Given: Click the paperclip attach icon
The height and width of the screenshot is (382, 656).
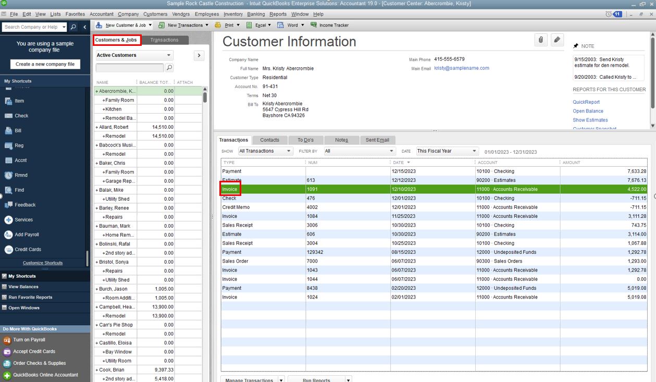Looking at the screenshot, I should pos(541,40).
